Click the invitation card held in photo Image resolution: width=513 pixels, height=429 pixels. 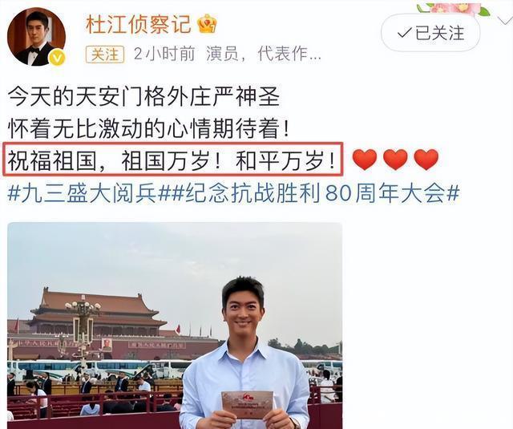(x=247, y=406)
